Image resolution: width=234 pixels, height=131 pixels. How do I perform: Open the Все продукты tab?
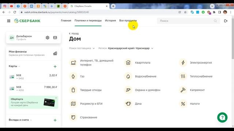click(x=128, y=21)
